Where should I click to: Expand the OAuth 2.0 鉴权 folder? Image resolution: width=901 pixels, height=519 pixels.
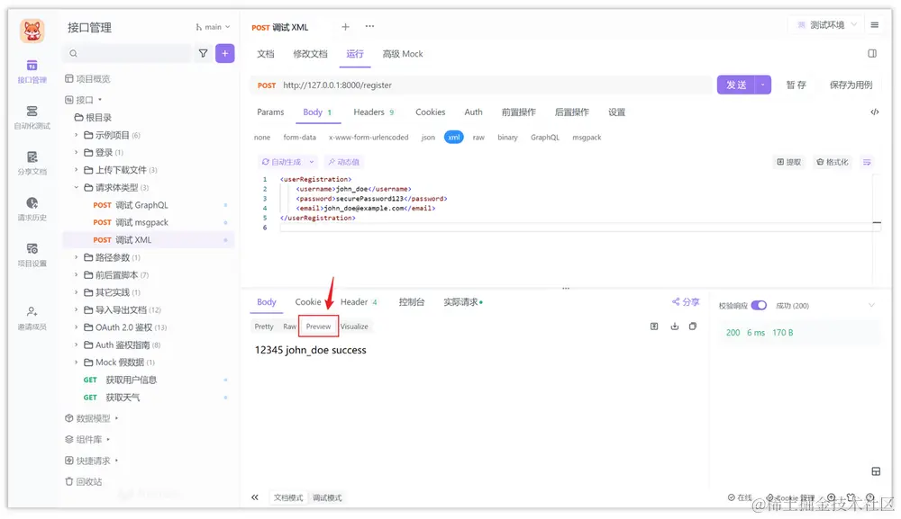(x=76, y=327)
